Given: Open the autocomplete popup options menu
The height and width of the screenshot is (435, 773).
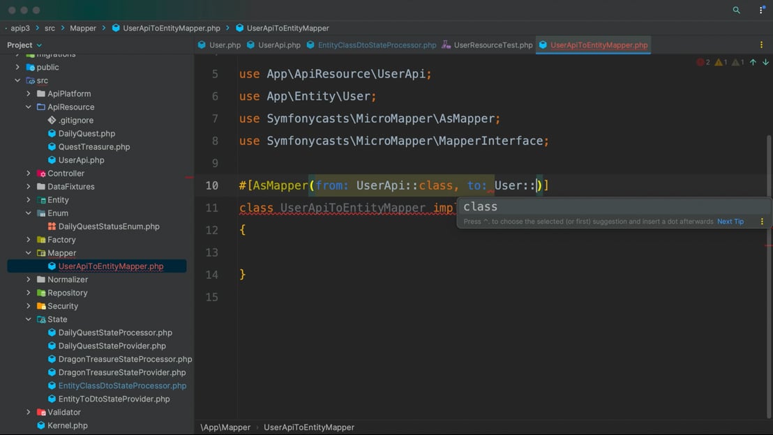Looking at the screenshot, I should tap(762, 222).
